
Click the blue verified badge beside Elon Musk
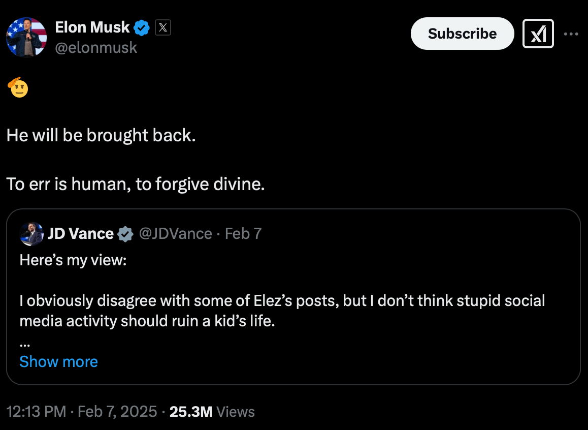click(141, 28)
